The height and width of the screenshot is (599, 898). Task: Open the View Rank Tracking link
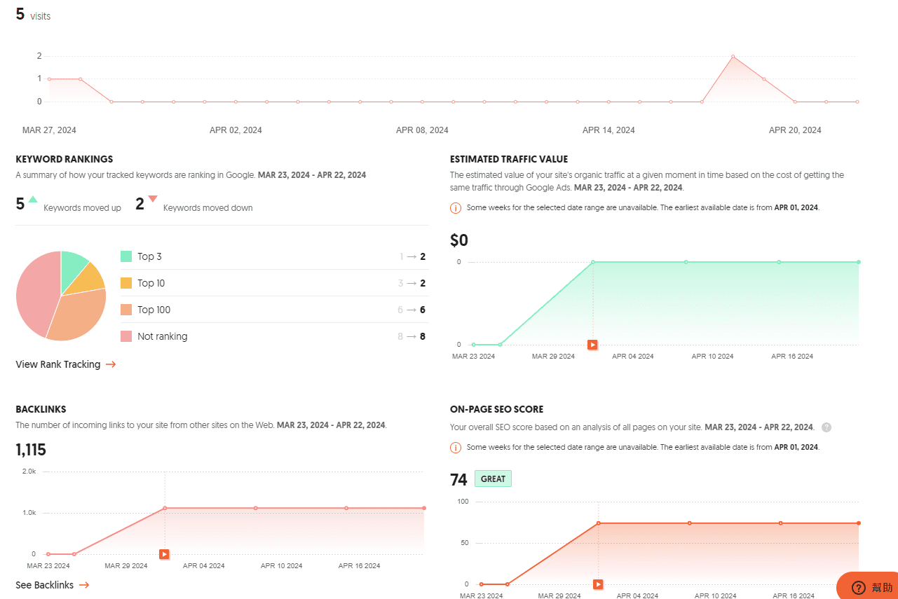pyautogui.click(x=65, y=364)
